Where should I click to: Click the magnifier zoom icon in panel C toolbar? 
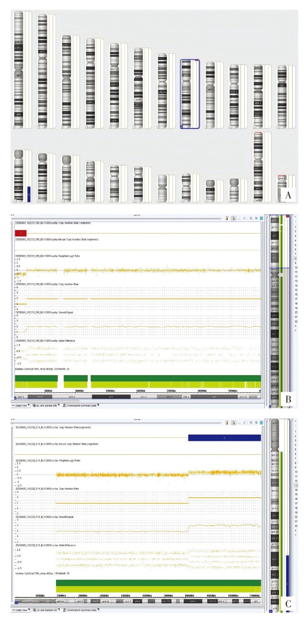[x=251, y=423]
